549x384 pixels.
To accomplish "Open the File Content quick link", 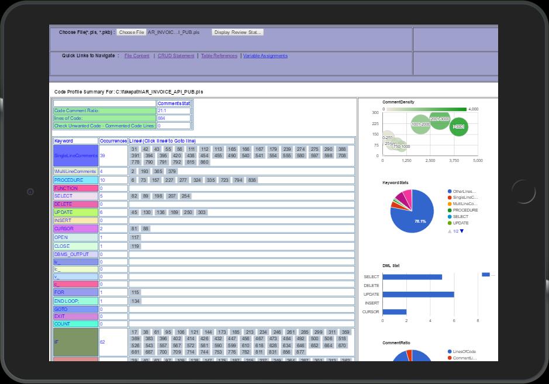I will pos(137,56).
